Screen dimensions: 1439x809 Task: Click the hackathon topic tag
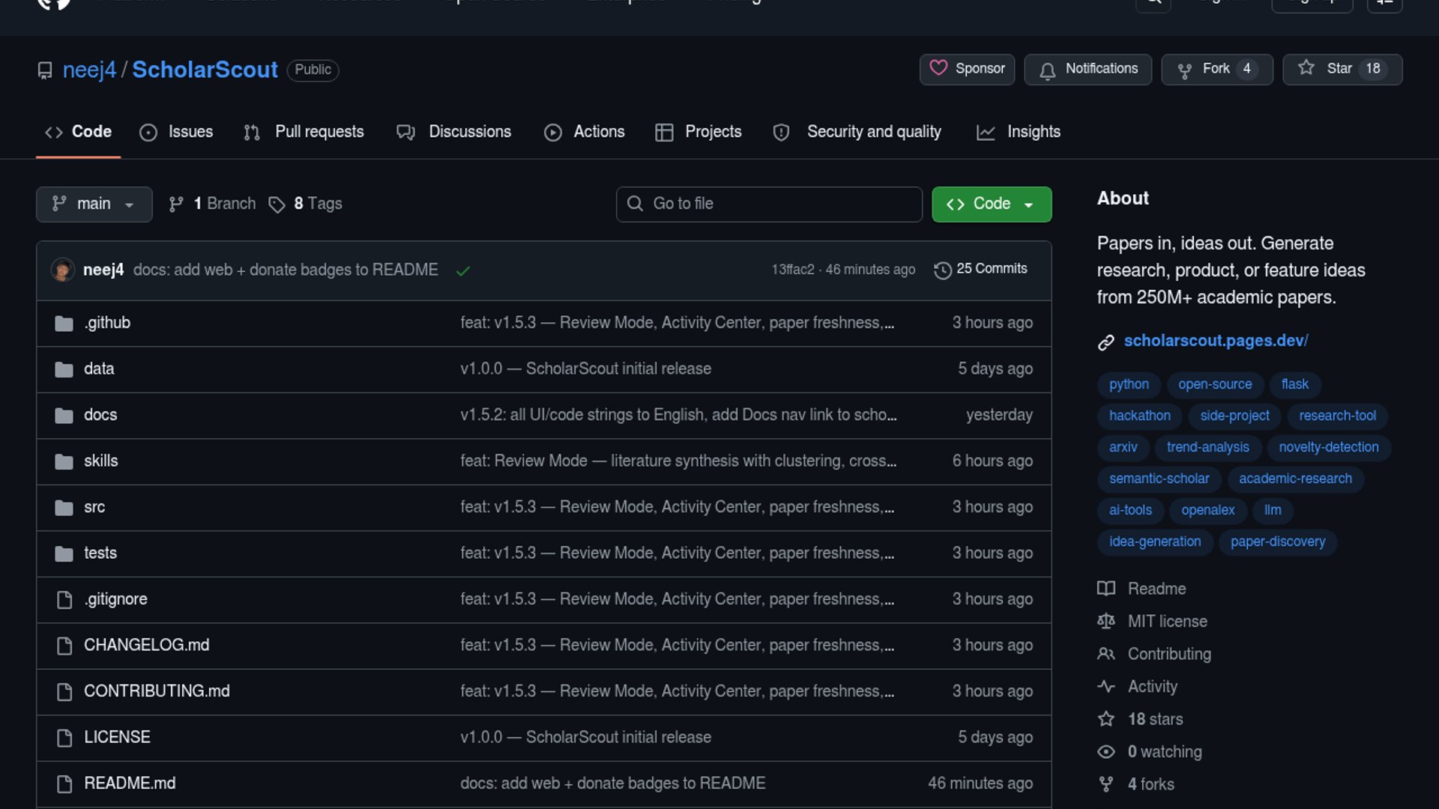(x=1139, y=416)
